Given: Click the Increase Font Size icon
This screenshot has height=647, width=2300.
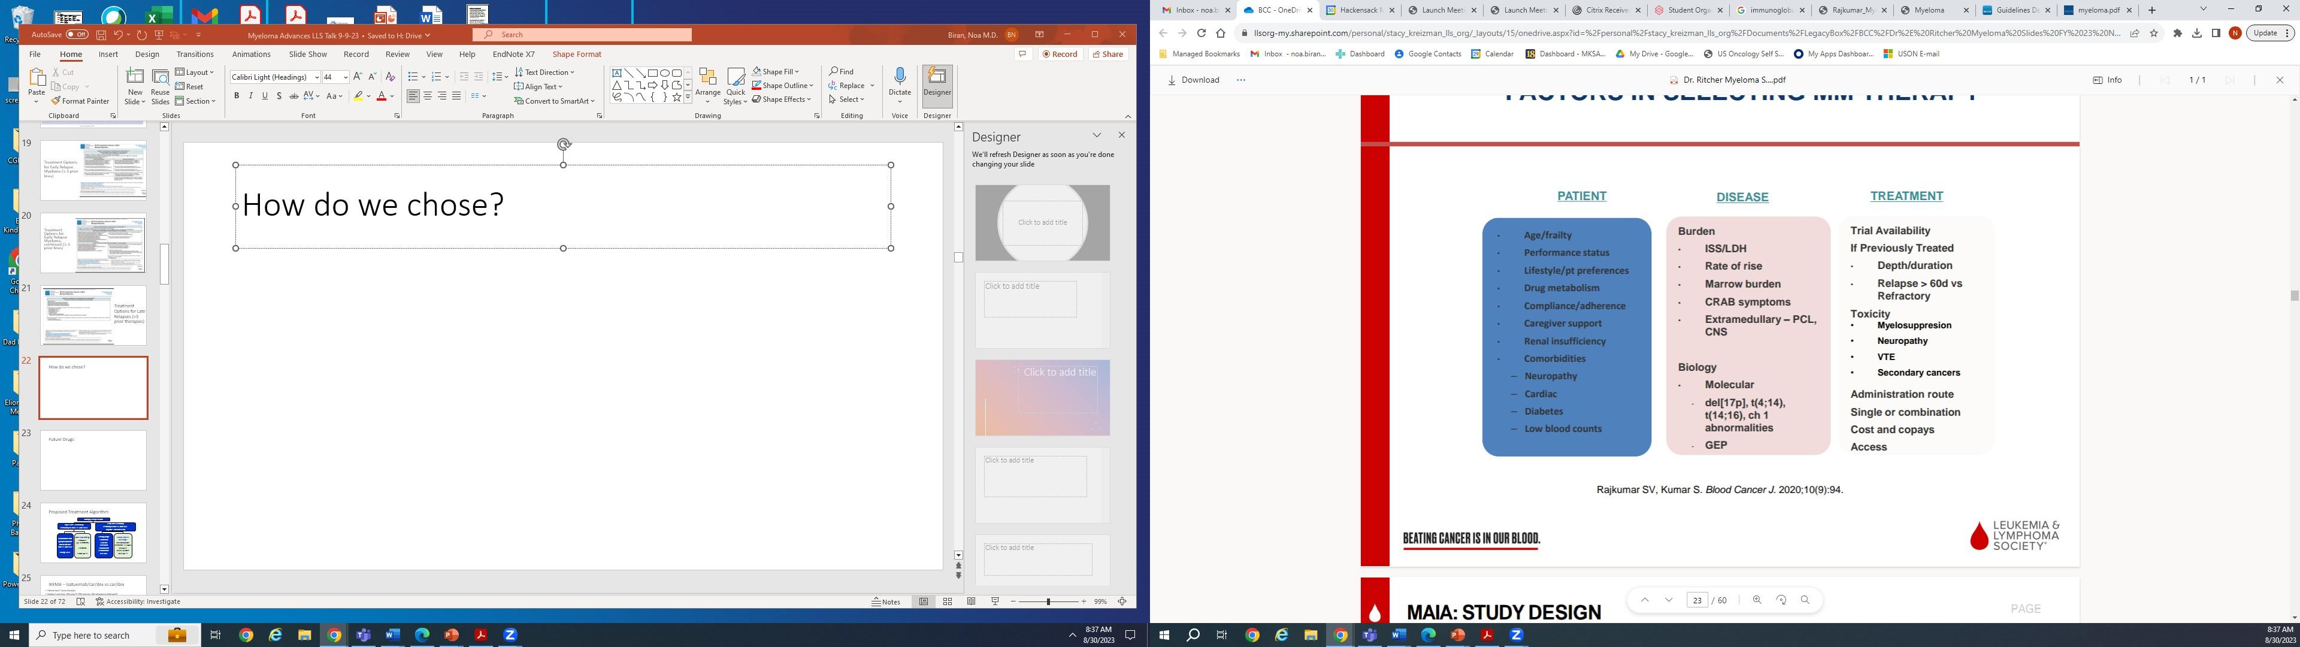Looking at the screenshot, I should click(357, 77).
